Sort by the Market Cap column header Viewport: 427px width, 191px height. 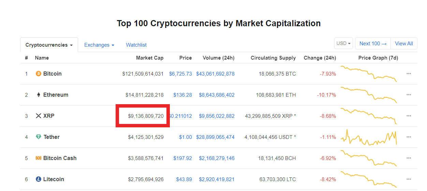(x=150, y=58)
